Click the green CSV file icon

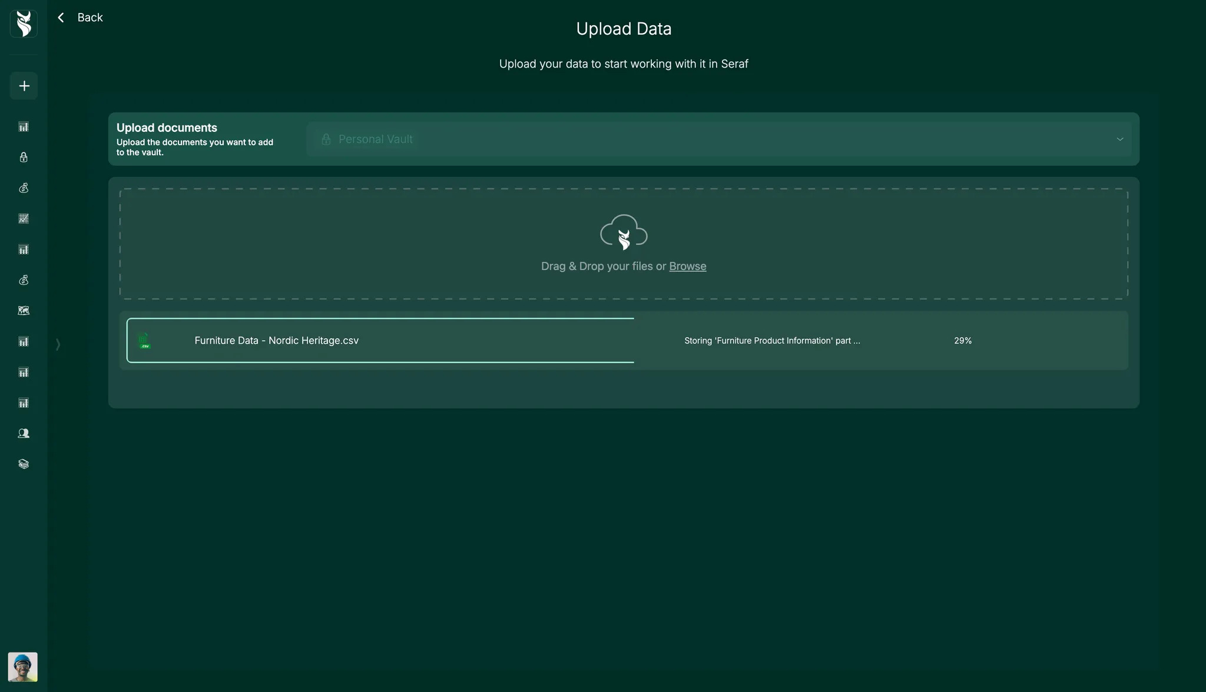point(144,341)
